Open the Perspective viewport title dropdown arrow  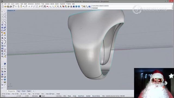pos(14,11)
